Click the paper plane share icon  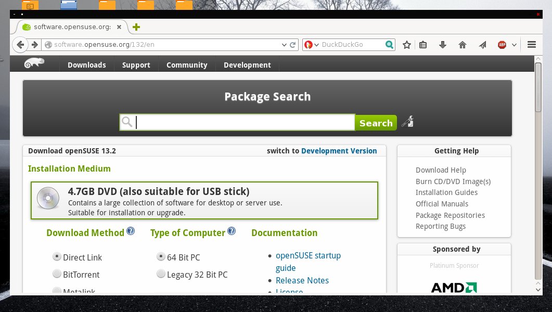point(483,45)
